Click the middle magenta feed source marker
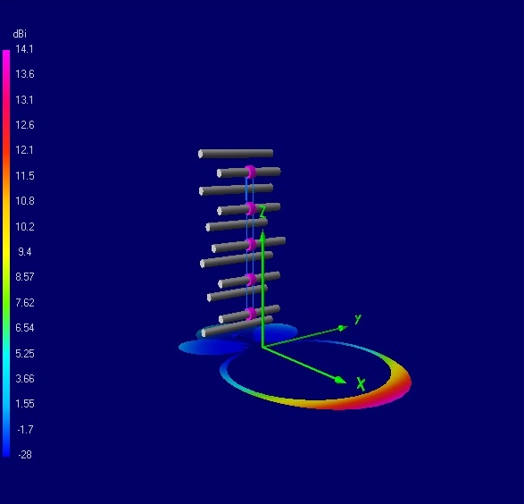The height and width of the screenshot is (504, 524). (x=251, y=245)
